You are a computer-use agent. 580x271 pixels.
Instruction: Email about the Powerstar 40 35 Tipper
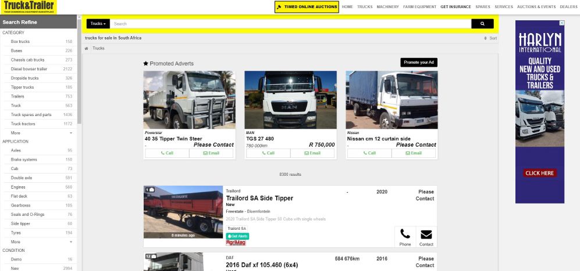(211, 153)
